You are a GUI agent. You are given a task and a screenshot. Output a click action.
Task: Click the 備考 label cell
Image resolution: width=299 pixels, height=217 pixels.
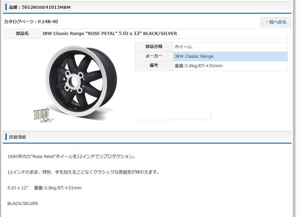[x=154, y=66]
